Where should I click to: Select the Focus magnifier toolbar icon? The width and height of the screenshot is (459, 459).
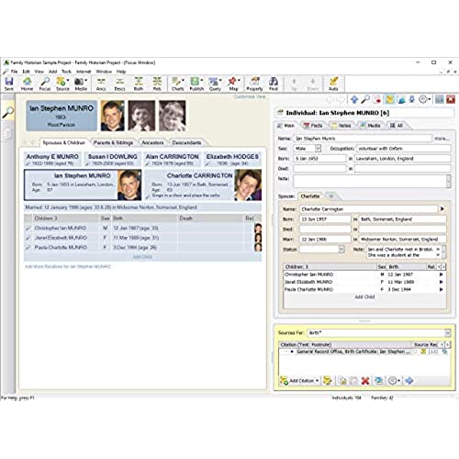(45, 84)
